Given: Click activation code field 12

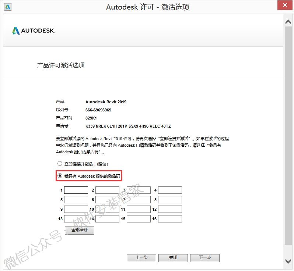Looking at the screenshot, I should [x=170, y=209].
